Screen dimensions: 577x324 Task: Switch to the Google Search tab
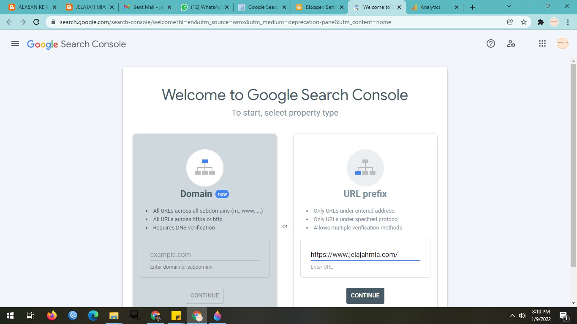(262, 7)
